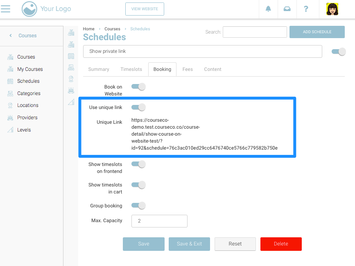Open the inbox tray icon
This screenshot has width=355, height=266.
pyautogui.click(x=287, y=9)
